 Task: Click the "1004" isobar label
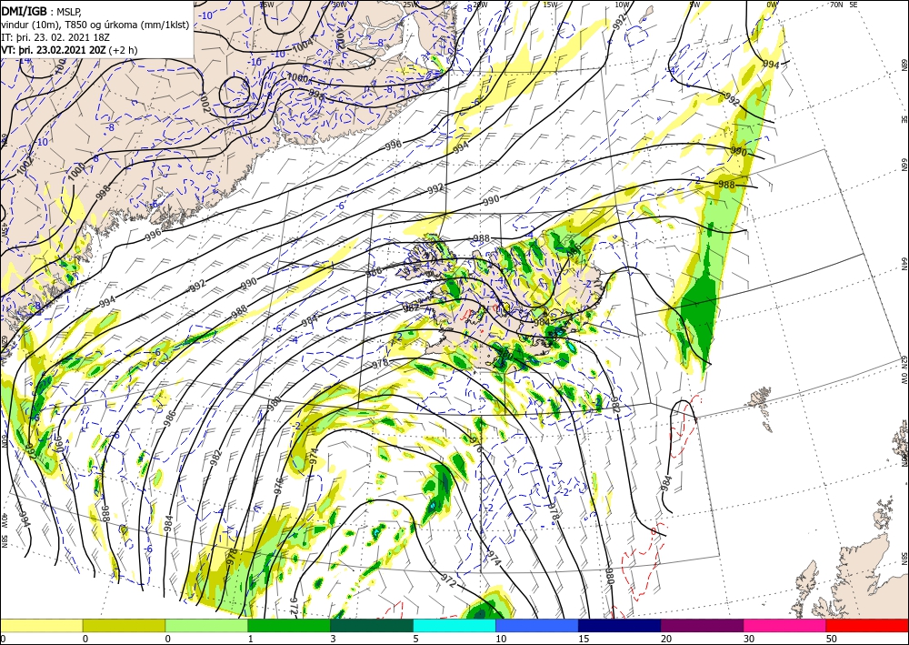point(302,47)
